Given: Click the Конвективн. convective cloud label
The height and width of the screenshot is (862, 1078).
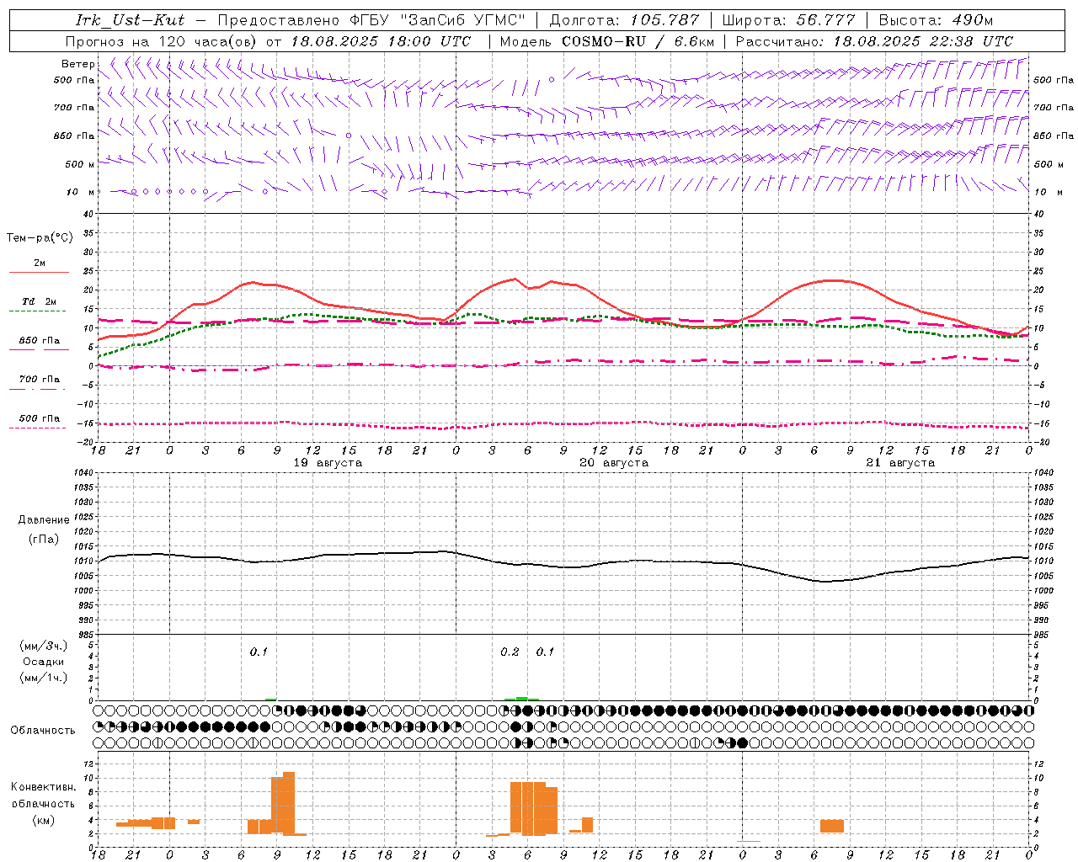Looking at the screenshot, I should point(44,787).
